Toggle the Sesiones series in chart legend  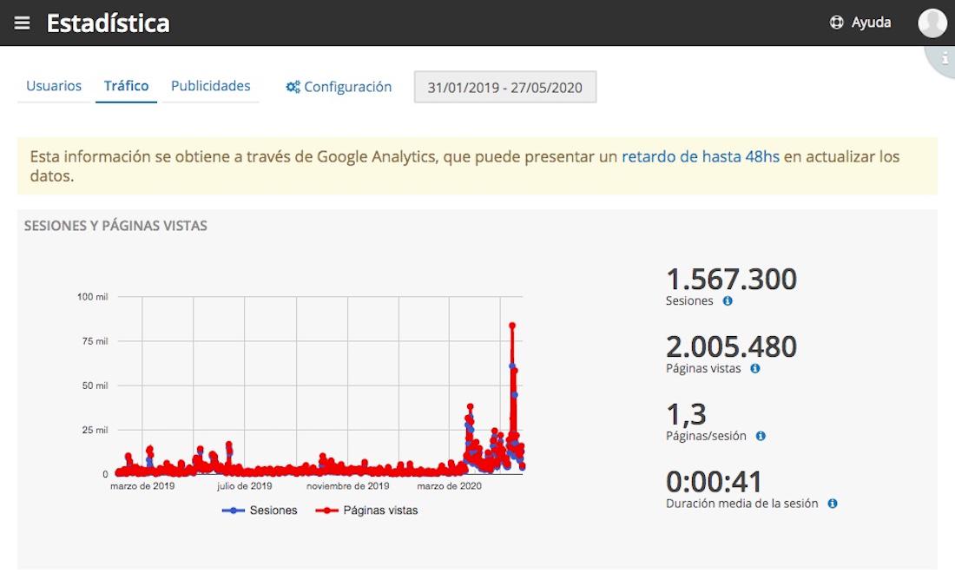(x=260, y=511)
